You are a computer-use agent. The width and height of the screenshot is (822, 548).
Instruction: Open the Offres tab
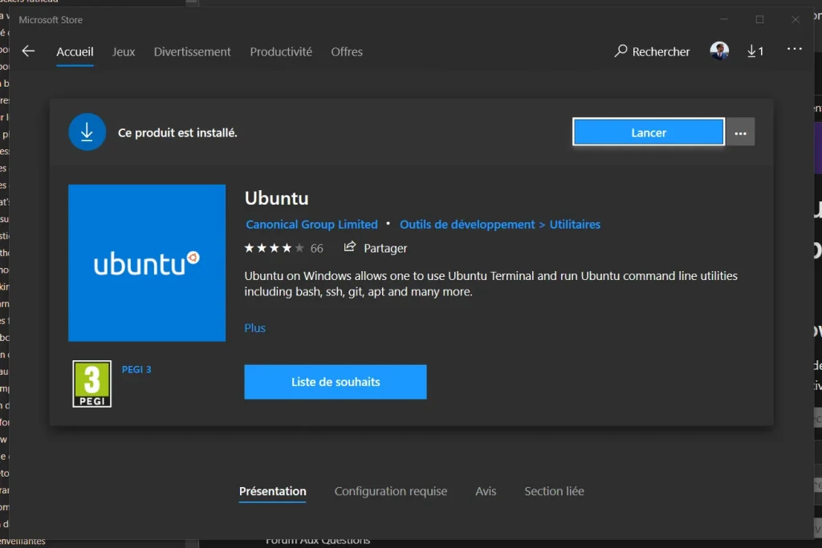pos(347,51)
